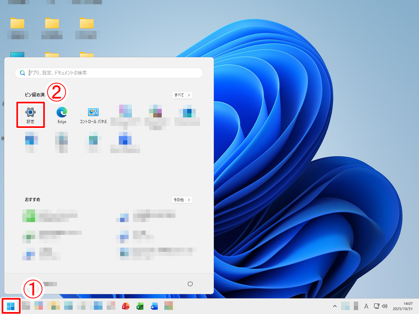Screen dimensions: 419x314
Task: Click the Start menu search field
Action: coord(113,73)
